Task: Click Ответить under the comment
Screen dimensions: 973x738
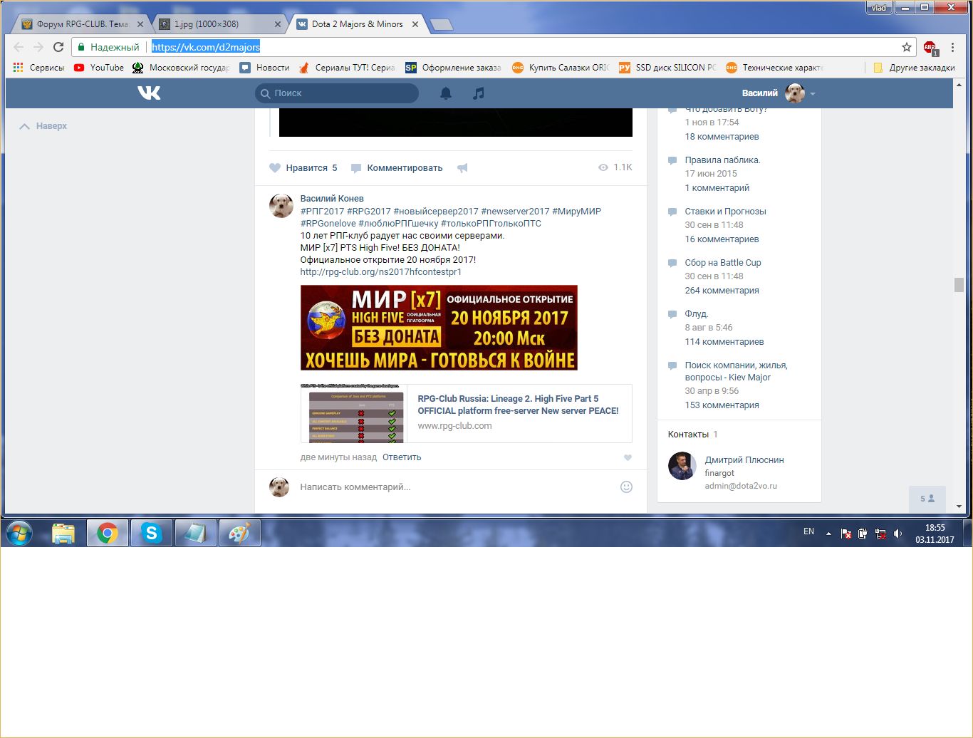Action: (402, 457)
